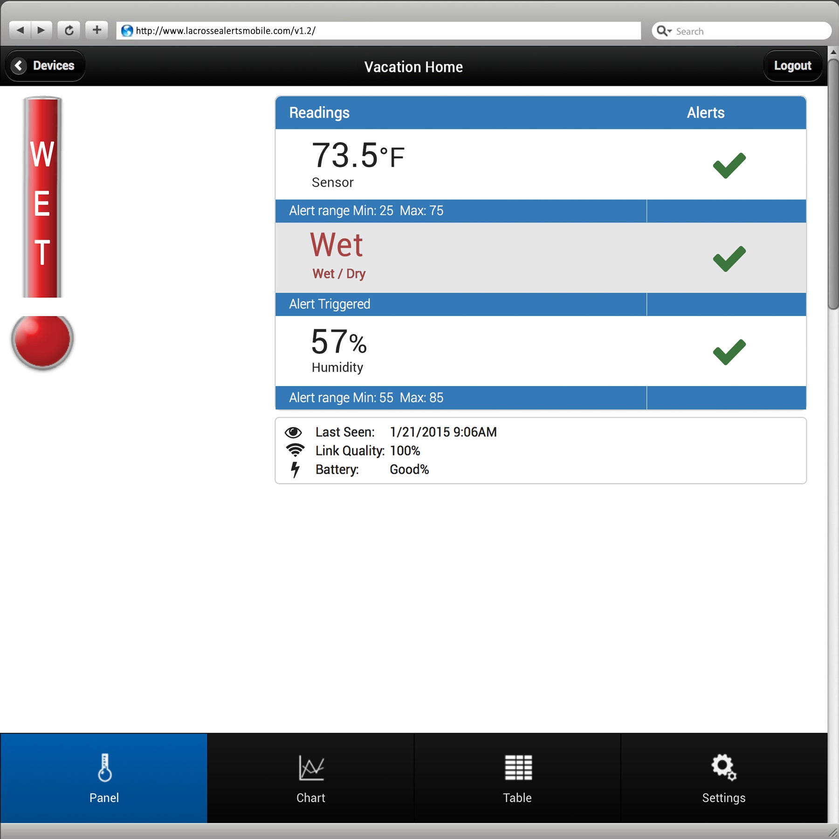
Task: Select the Humidity alert green checkmark
Action: [729, 352]
